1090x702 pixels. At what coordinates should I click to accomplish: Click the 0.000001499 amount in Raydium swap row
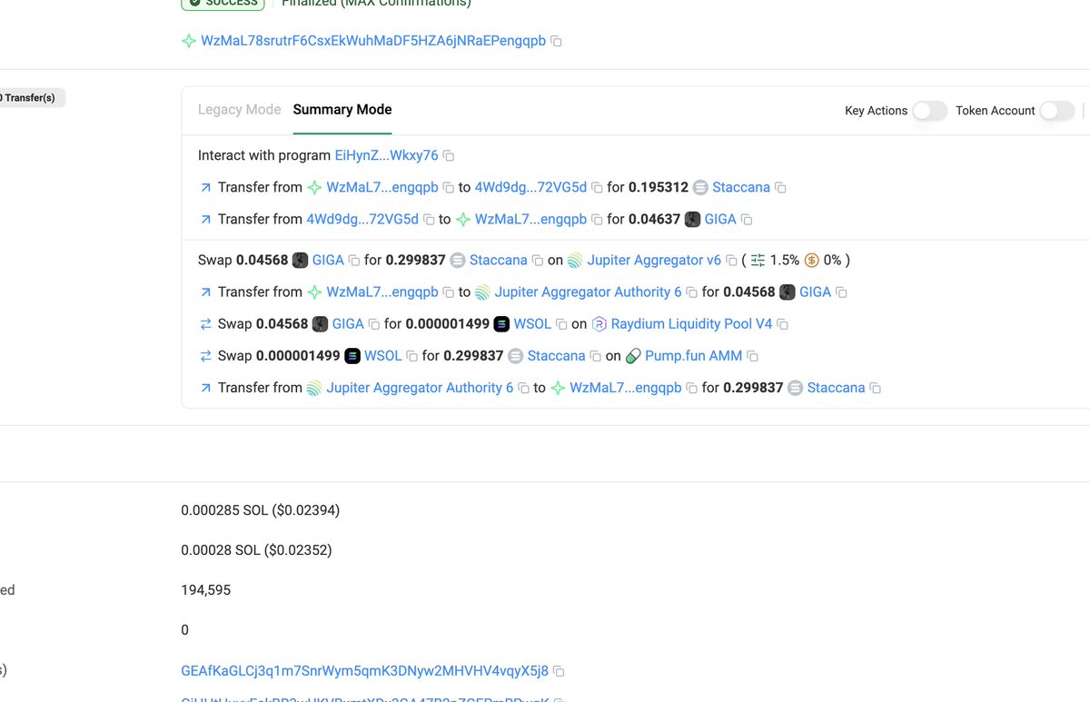[x=448, y=323]
